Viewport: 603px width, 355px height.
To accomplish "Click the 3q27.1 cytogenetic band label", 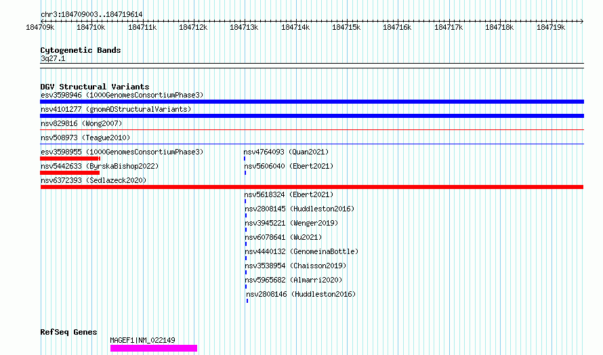I will coord(53,58).
